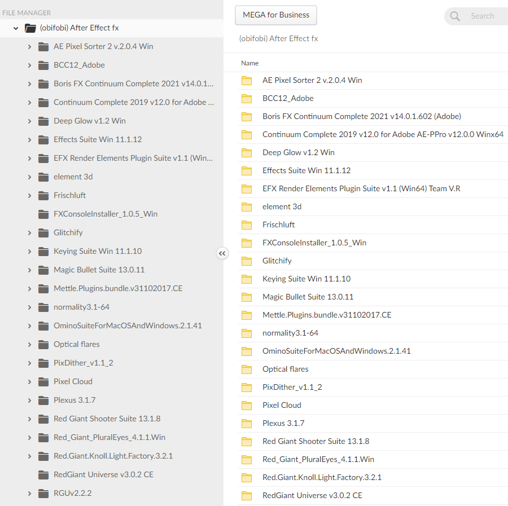Click sidebar folder icon for normality3.1-64

pyautogui.click(x=43, y=307)
